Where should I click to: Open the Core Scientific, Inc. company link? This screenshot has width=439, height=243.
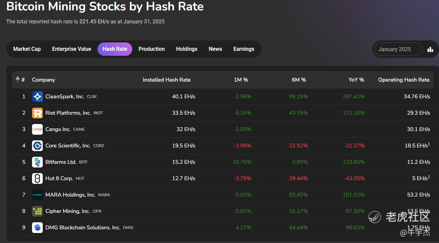pos(68,146)
